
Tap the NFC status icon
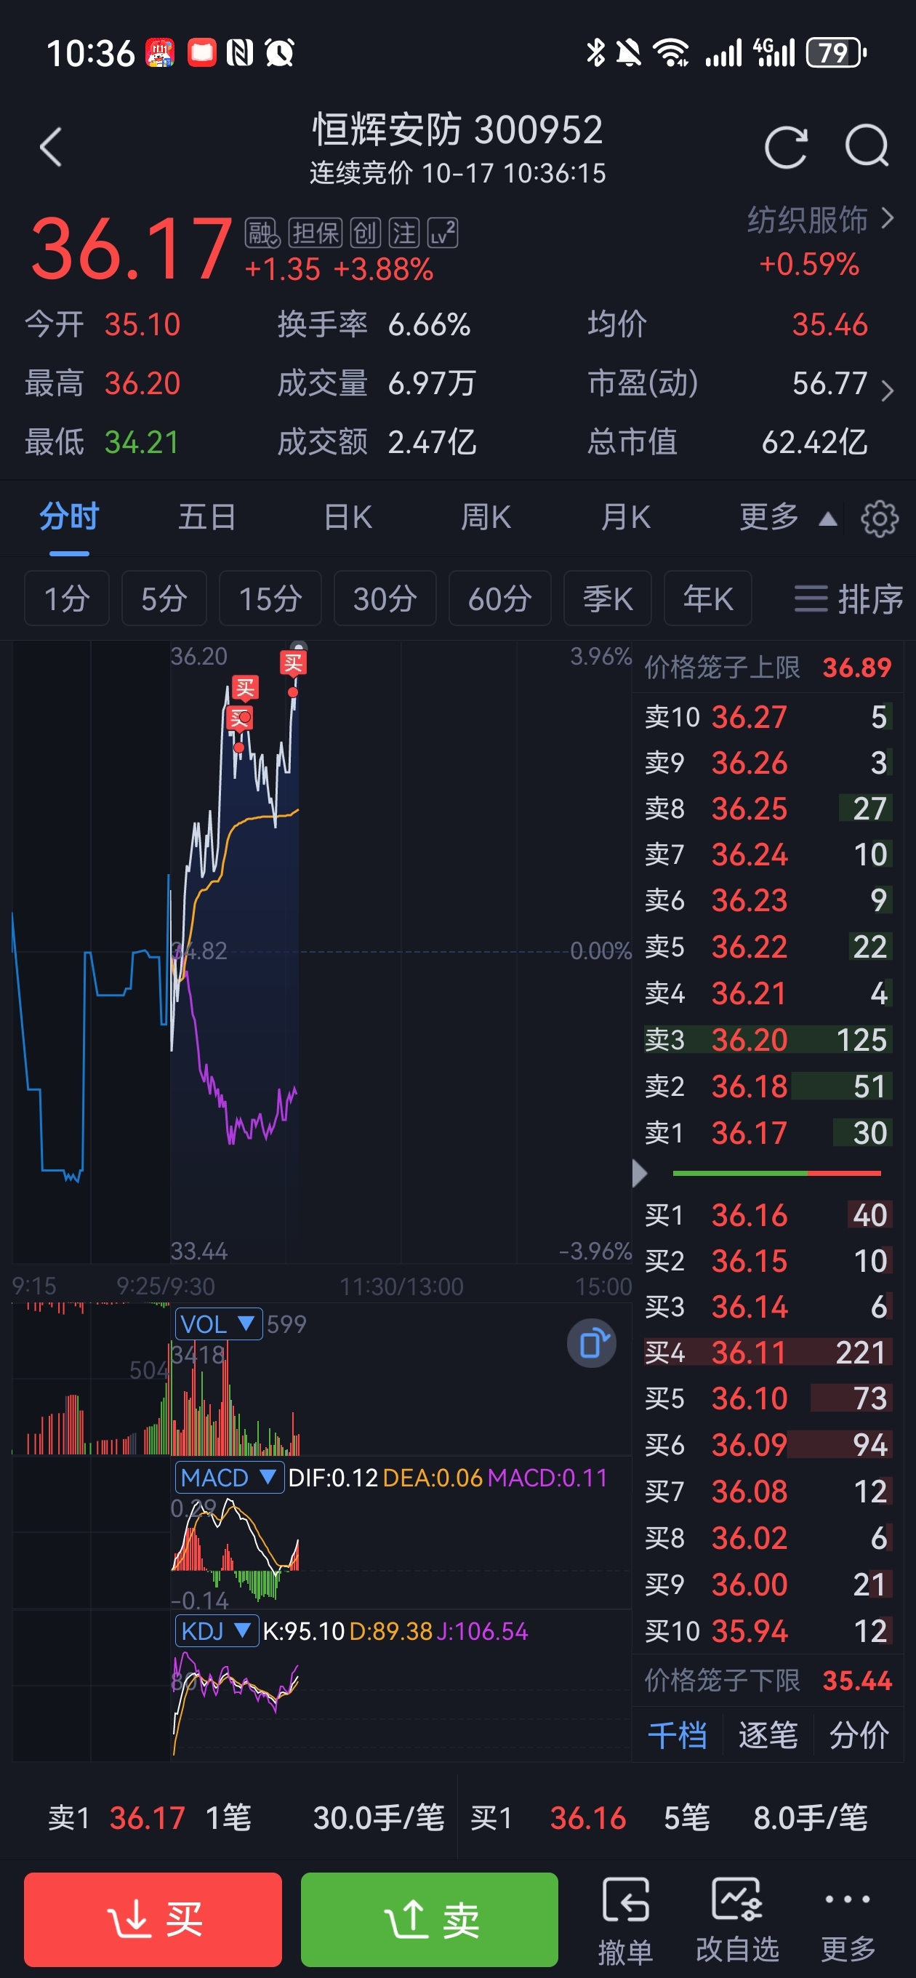point(240,53)
